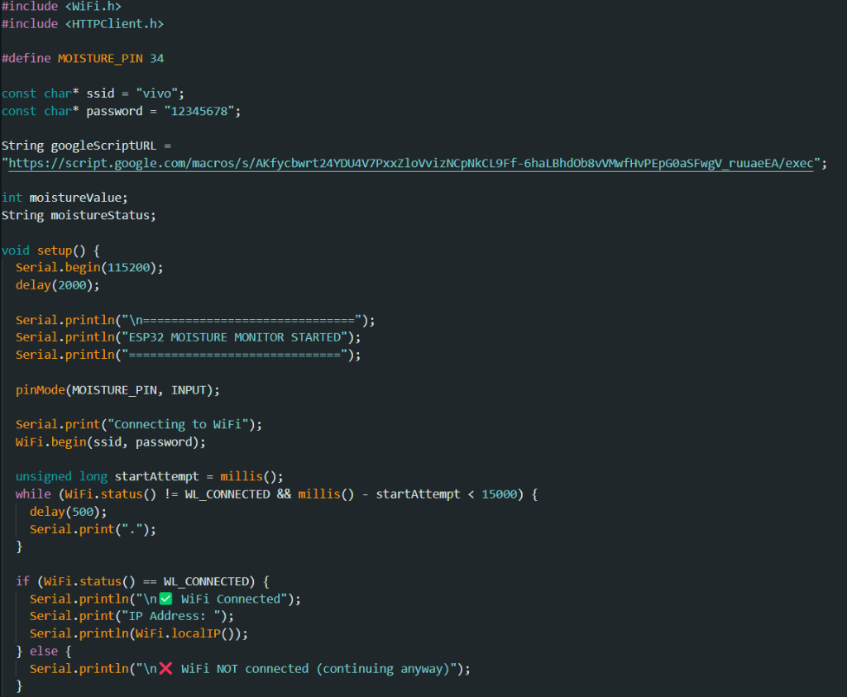Place cursor on the #include <WiFi.h> line

(x=62, y=7)
